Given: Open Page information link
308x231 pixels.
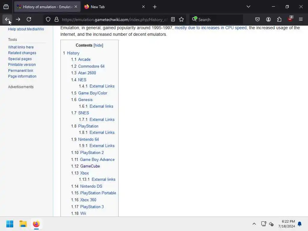Looking at the screenshot, I should click(x=22, y=76).
